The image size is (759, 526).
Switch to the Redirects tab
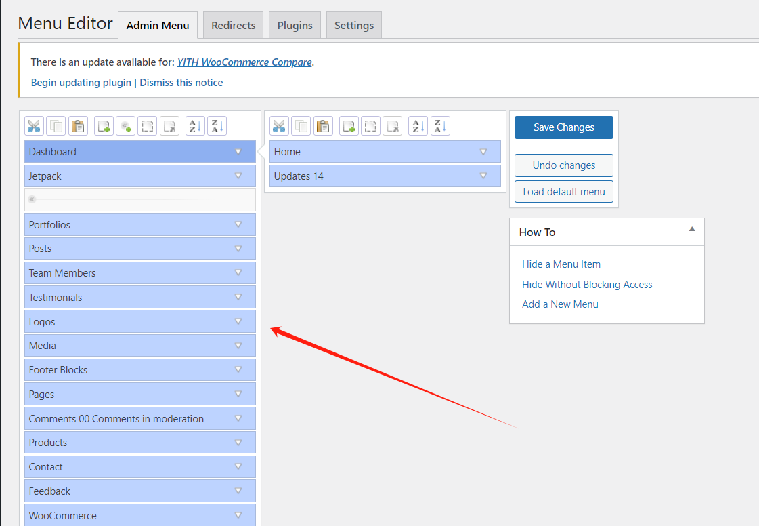(x=233, y=26)
